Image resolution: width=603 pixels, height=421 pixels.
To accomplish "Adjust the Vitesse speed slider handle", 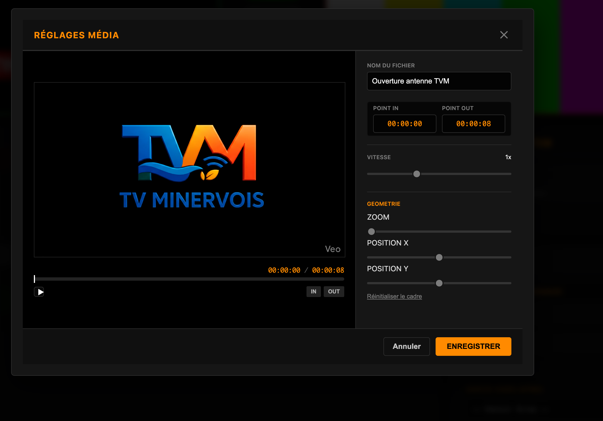I will [416, 174].
